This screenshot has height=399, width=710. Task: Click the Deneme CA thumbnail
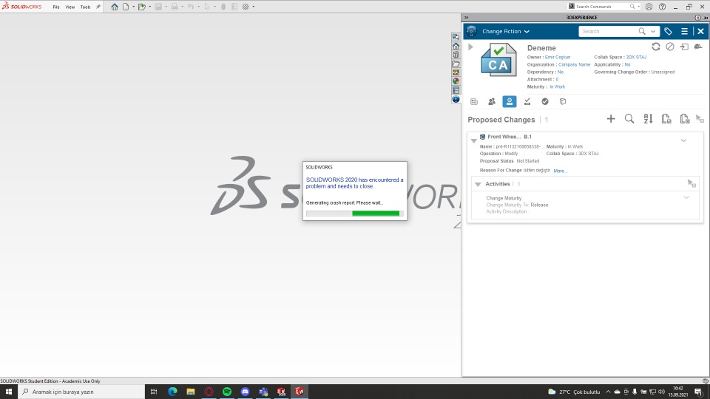click(x=498, y=60)
